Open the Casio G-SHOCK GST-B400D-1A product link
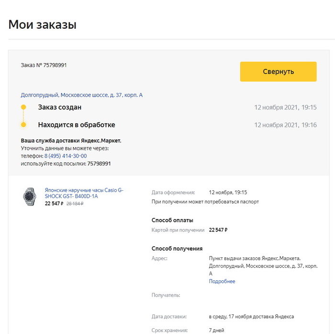This screenshot has width=335, height=334. pos(84,193)
